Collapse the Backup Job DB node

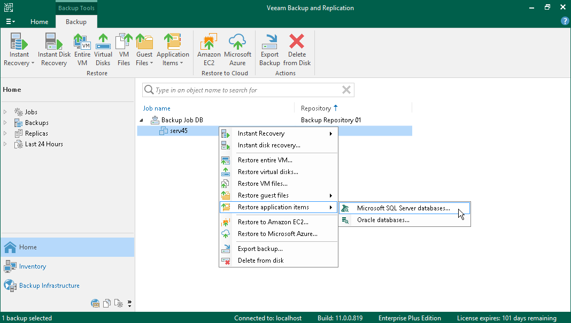pos(141,120)
